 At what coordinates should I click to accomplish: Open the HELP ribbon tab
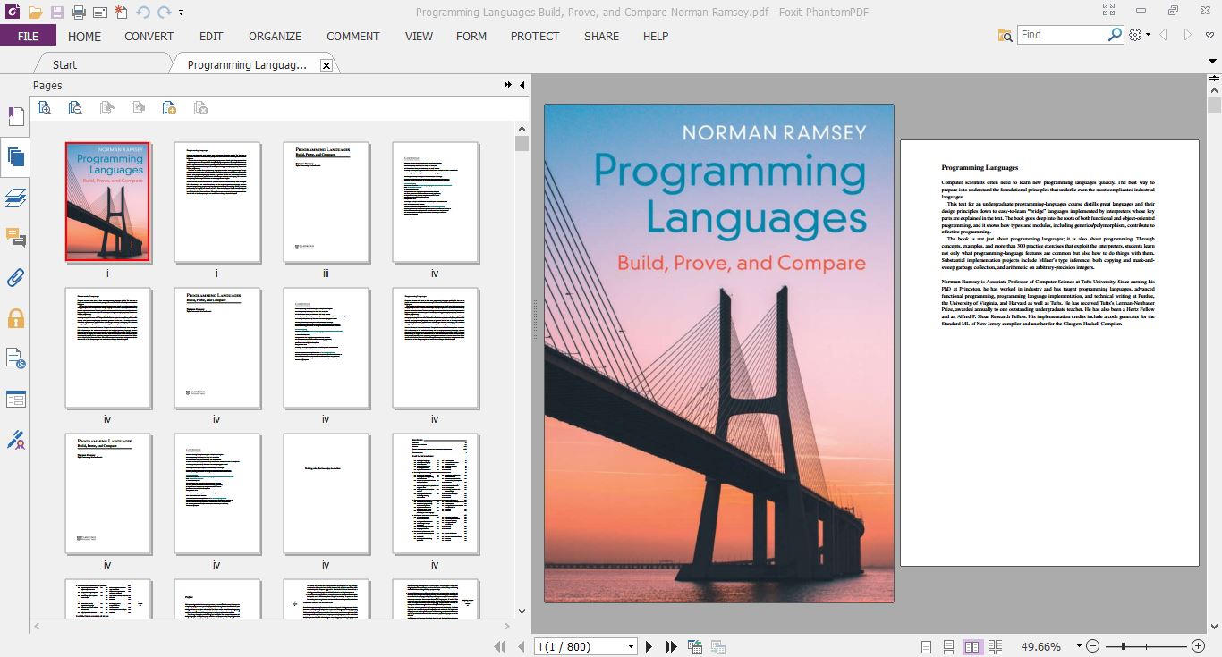pos(656,36)
